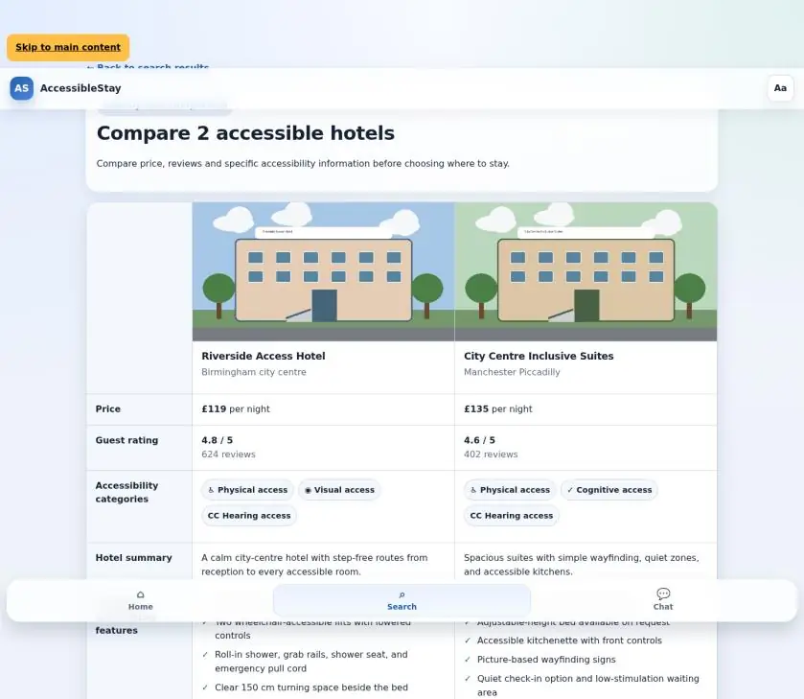
Task: Click Compare 2 accessible hotels heading
Action: (x=245, y=133)
